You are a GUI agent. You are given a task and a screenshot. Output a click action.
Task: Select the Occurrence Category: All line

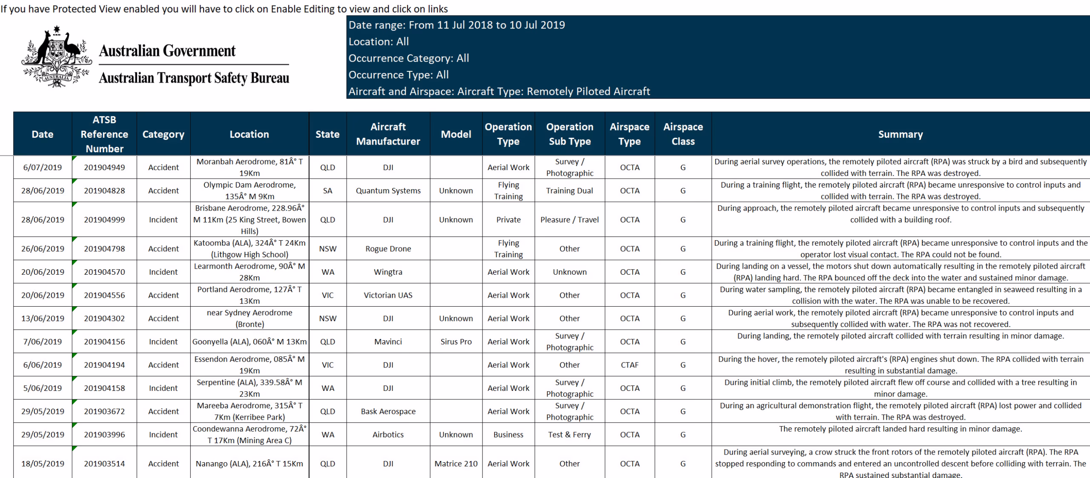click(x=409, y=58)
